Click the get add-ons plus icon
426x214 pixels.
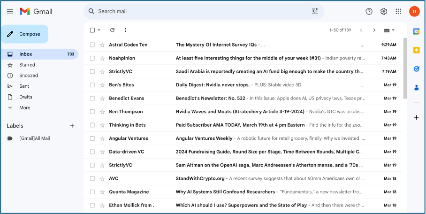(416, 117)
